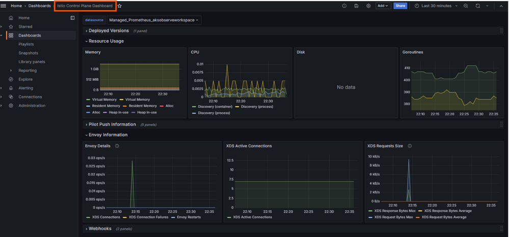Open dashboard settings gear in top bar
This screenshot has height=237, width=509.
point(368,6)
